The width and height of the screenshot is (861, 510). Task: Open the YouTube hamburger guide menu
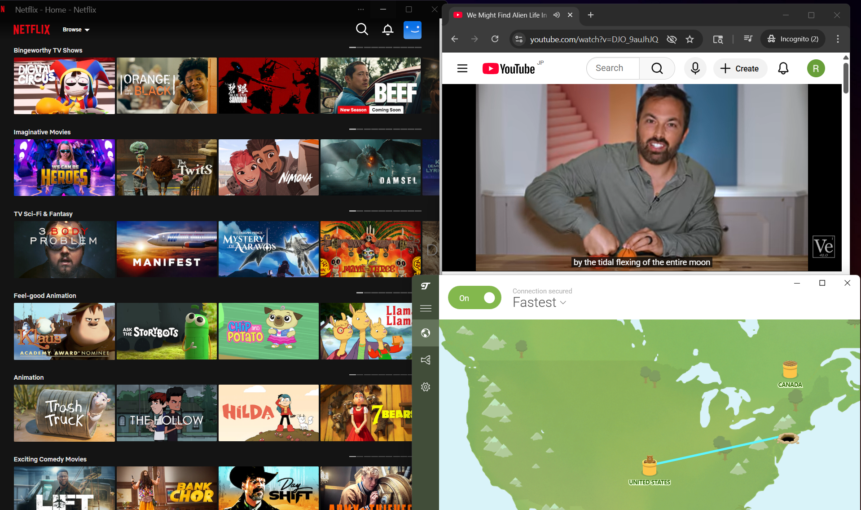pyautogui.click(x=462, y=68)
